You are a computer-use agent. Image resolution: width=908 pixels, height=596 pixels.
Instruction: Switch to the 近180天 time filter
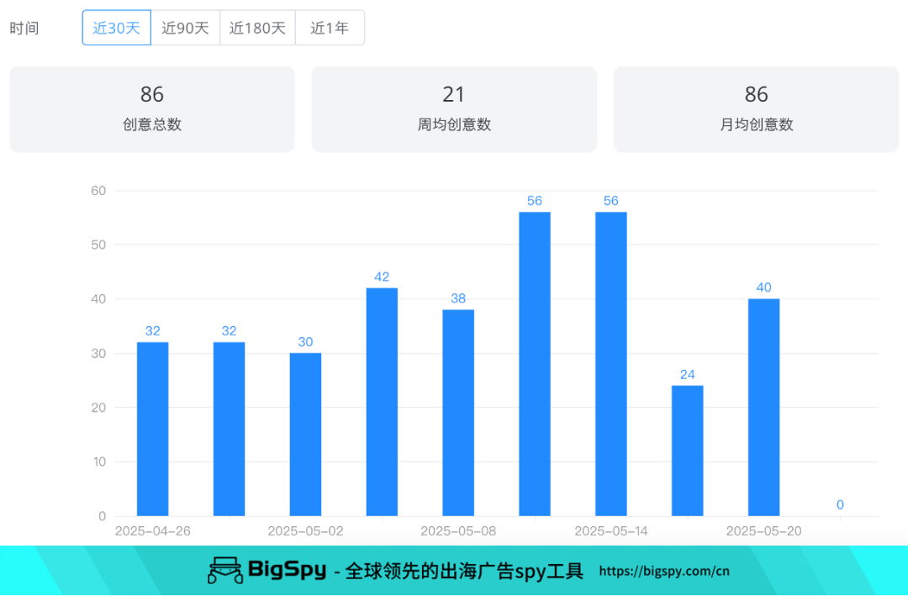257,27
